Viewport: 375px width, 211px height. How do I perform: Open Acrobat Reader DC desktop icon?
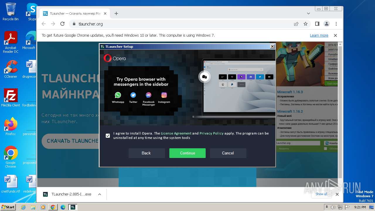tap(11, 42)
